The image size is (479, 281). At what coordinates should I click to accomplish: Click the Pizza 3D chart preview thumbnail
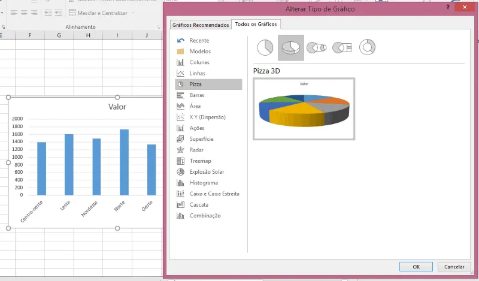(304, 109)
